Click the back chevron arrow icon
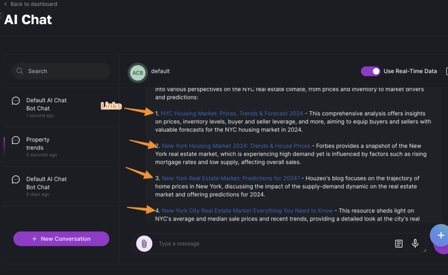The image size is (448, 275). tap(5, 4)
